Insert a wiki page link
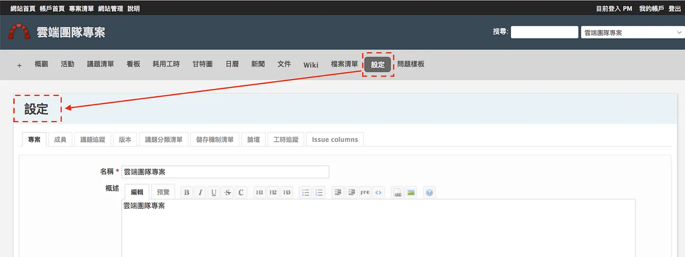 397,193
